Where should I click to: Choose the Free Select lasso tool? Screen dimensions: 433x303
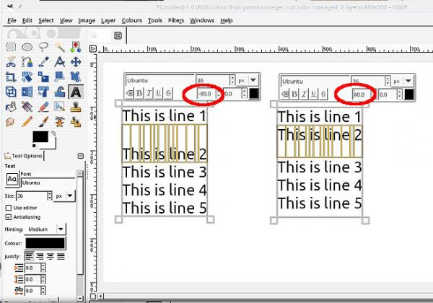(x=43, y=47)
